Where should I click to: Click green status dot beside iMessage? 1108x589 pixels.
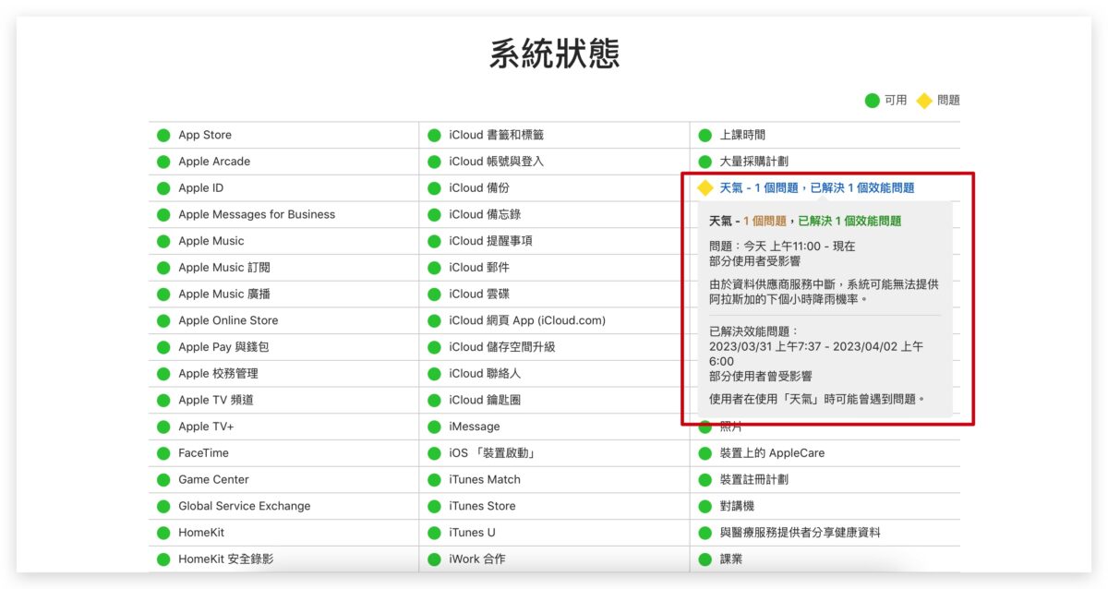(x=434, y=427)
